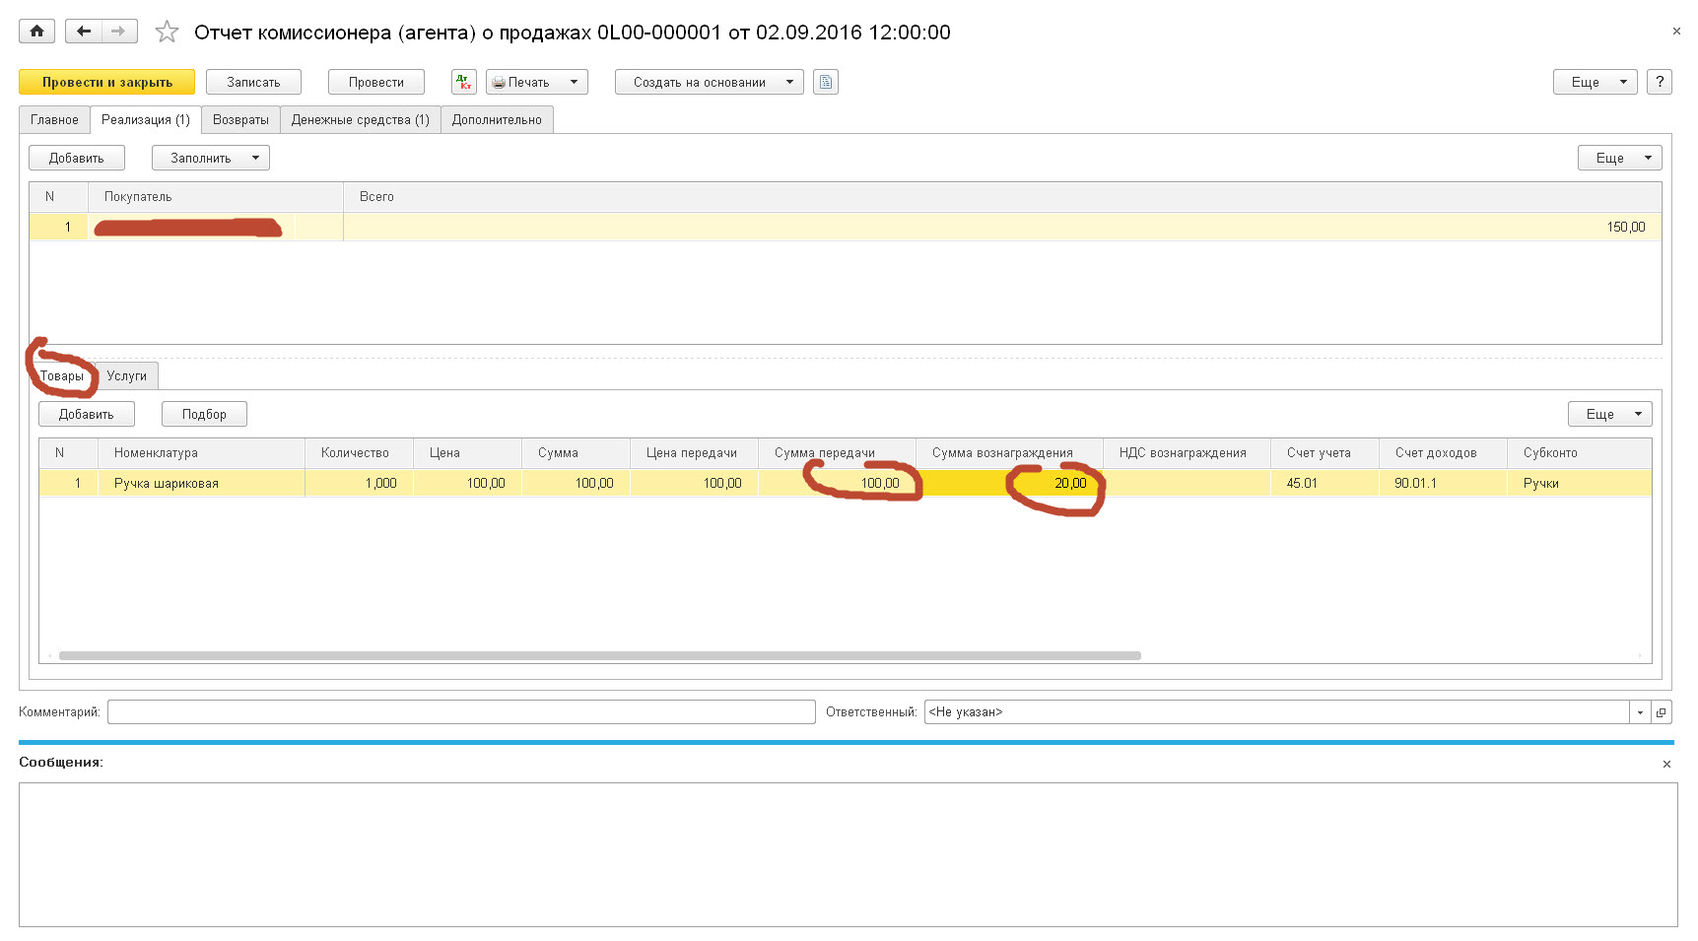Screen dimensions: 1698x941
Task: Open the Ответственный dropdown arrow
Action: (x=1640, y=712)
